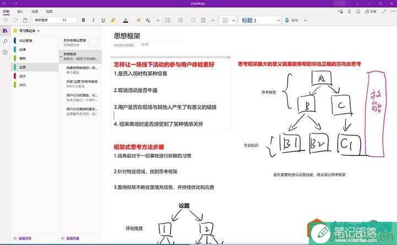Expand more font formatting options chevron
The height and width of the screenshot is (245, 397).
pos(158,20)
